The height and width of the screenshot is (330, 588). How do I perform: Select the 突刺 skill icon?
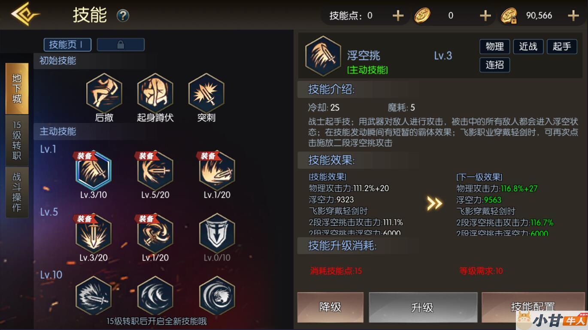206,93
